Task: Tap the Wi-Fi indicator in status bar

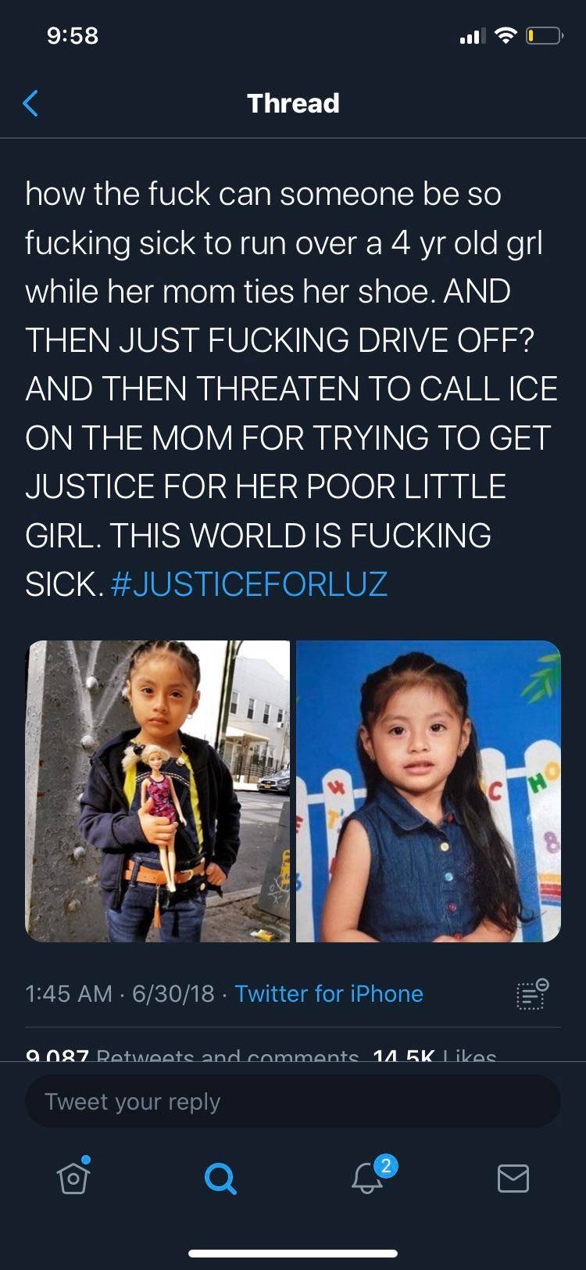Action: [506, 35]
